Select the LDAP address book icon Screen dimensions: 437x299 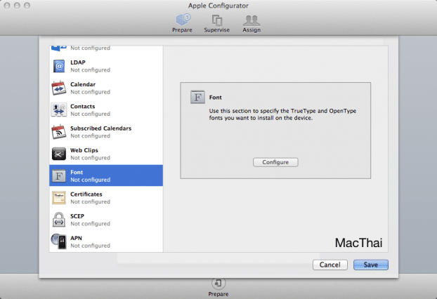click(x=59, y=66)
